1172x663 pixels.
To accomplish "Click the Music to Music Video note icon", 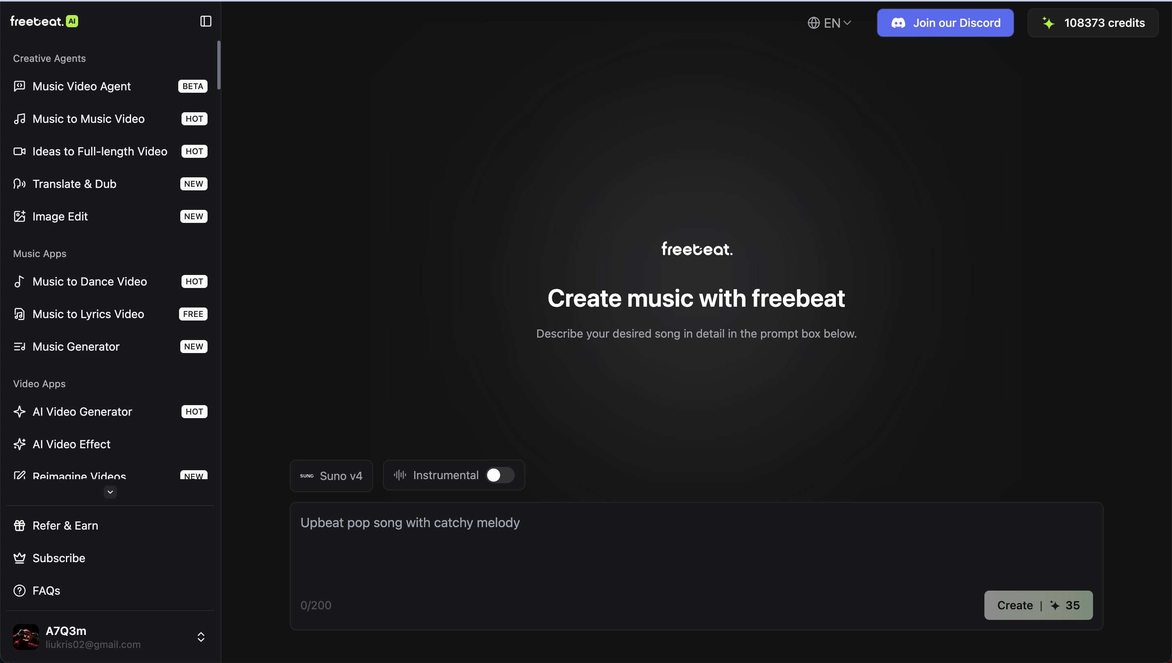I will tap(19, 119).
